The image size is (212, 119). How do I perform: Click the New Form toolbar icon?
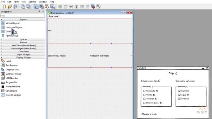4,7
